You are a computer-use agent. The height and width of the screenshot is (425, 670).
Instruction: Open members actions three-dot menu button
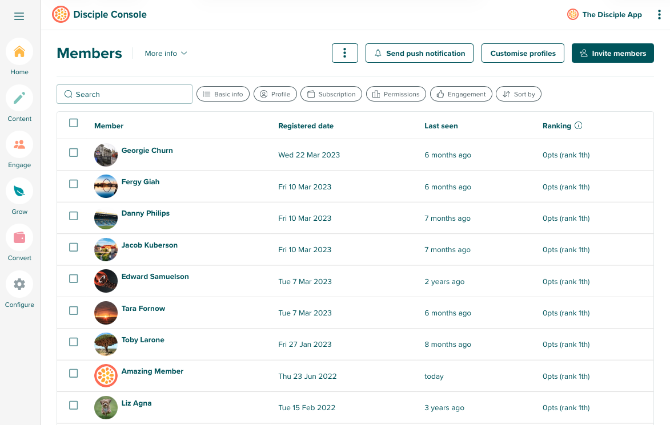pos(344,53)
